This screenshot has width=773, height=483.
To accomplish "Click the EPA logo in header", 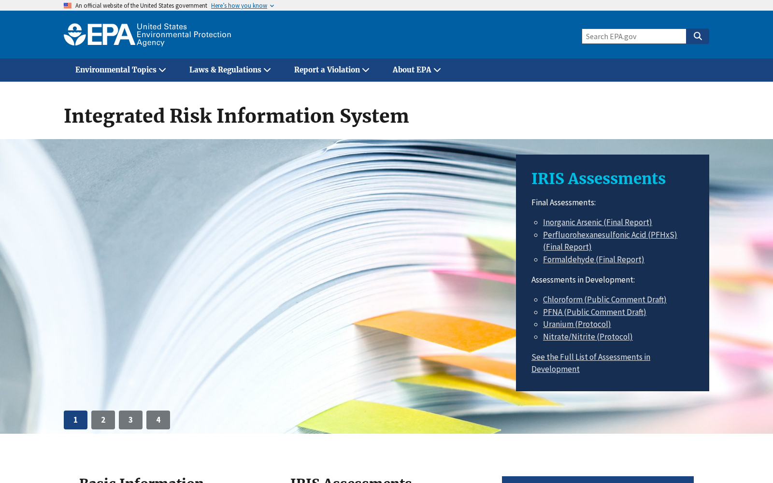I will pyautogui.click(x=147, y=35).
